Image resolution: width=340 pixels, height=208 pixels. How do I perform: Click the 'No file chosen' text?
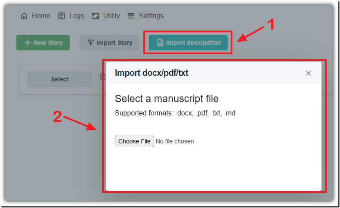pyautogui.click(x=175, y=141)
